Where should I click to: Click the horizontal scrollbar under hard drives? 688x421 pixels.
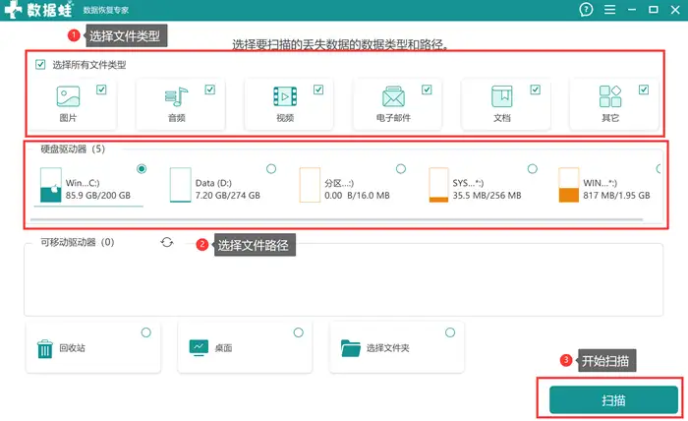336,218
